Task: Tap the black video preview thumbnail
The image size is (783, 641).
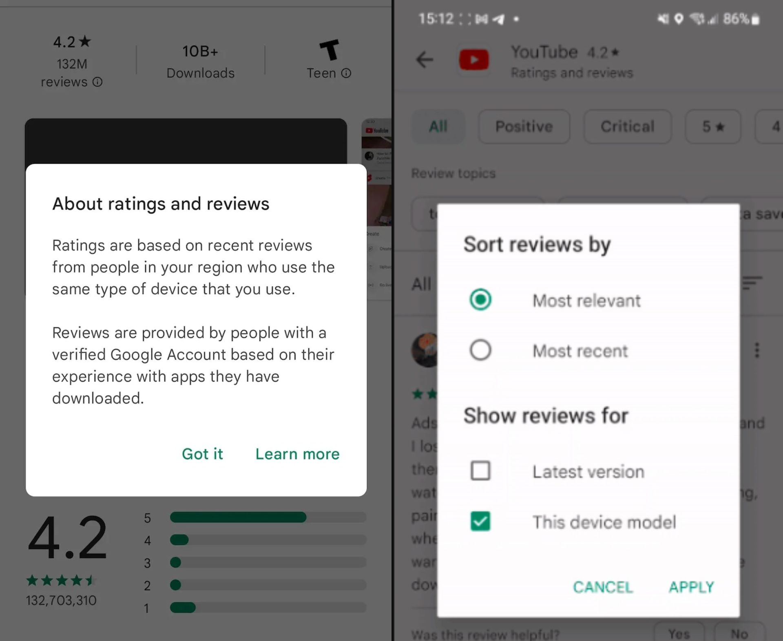Action: (186, 141)
